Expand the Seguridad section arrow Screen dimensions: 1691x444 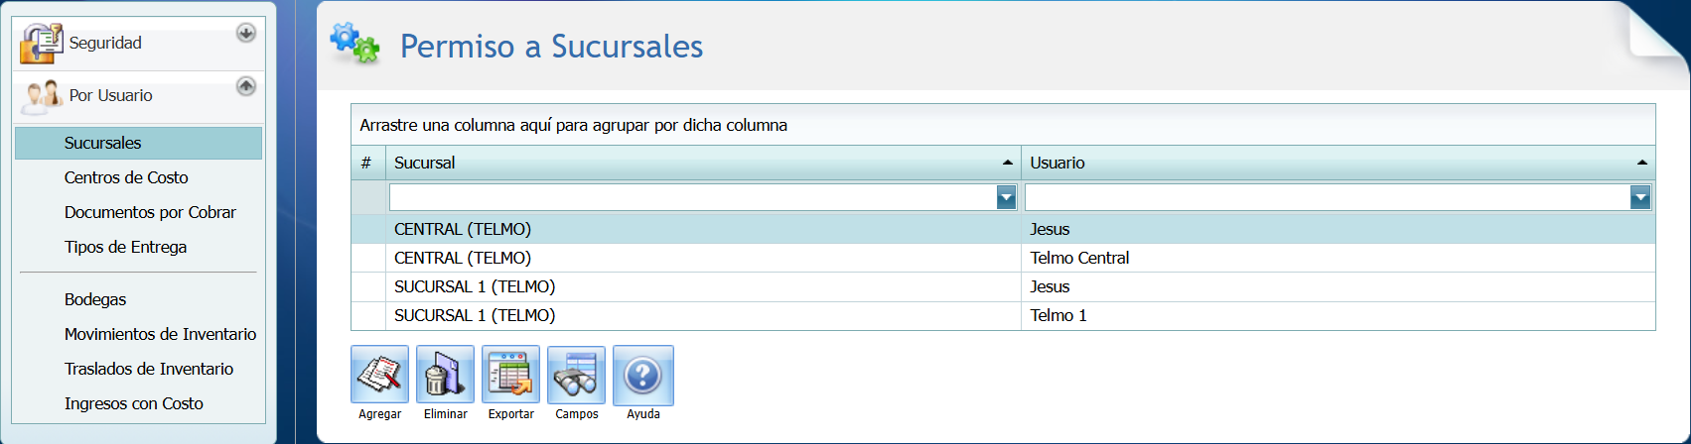coord(245,34)
